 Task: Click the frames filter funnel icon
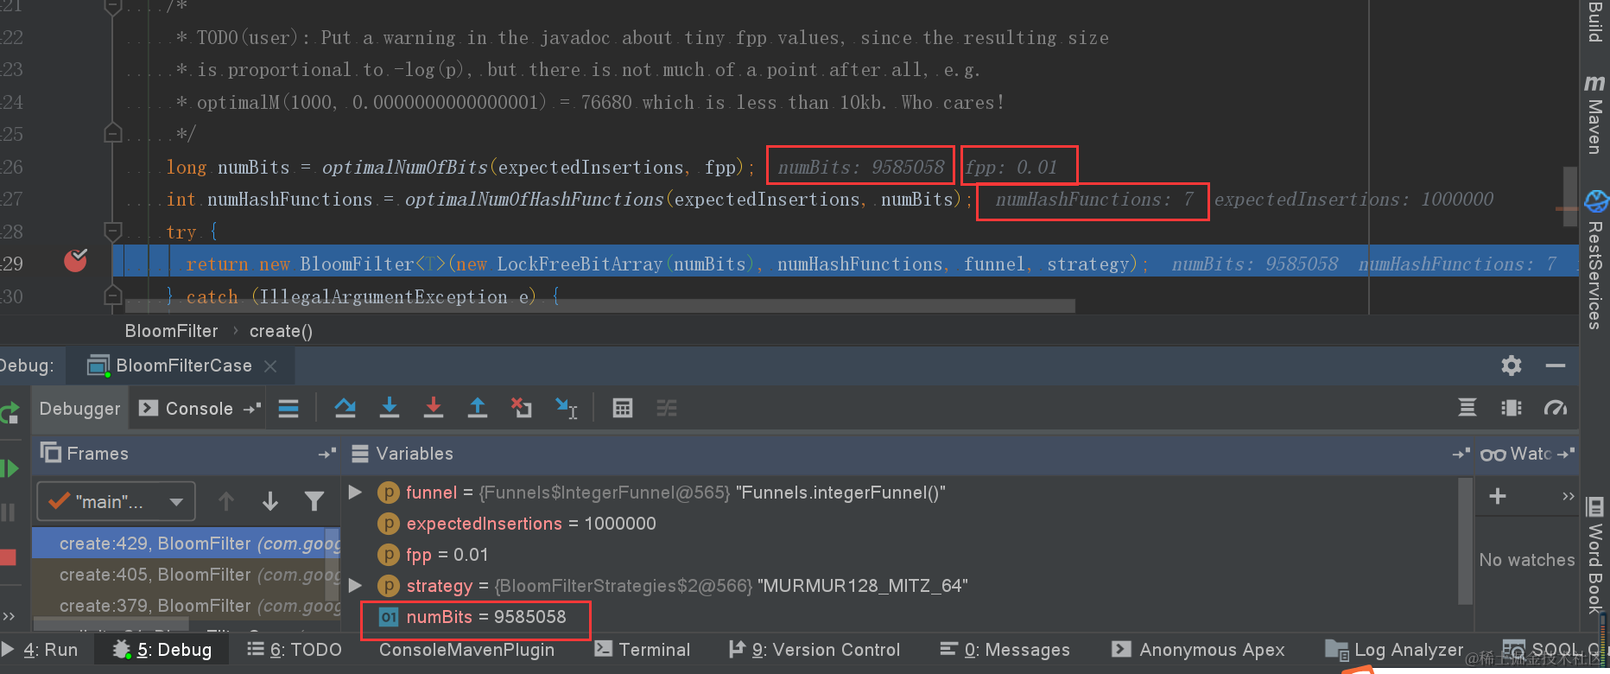click(314, 501)
